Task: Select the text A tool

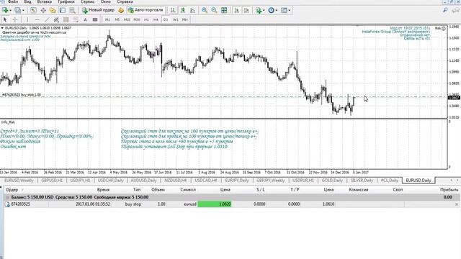Action: point(85,19)
